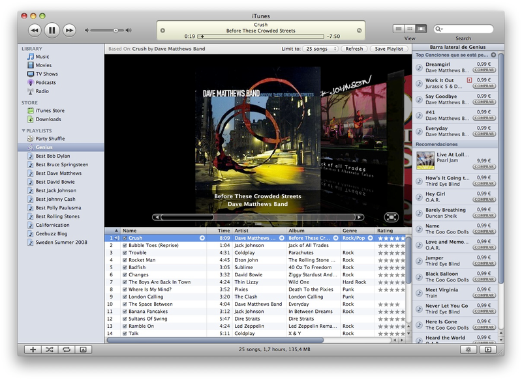Click the magnifier icon in the search box
Image resolution: width=522 pixels, height=380 pixels.
pos(438,29)
